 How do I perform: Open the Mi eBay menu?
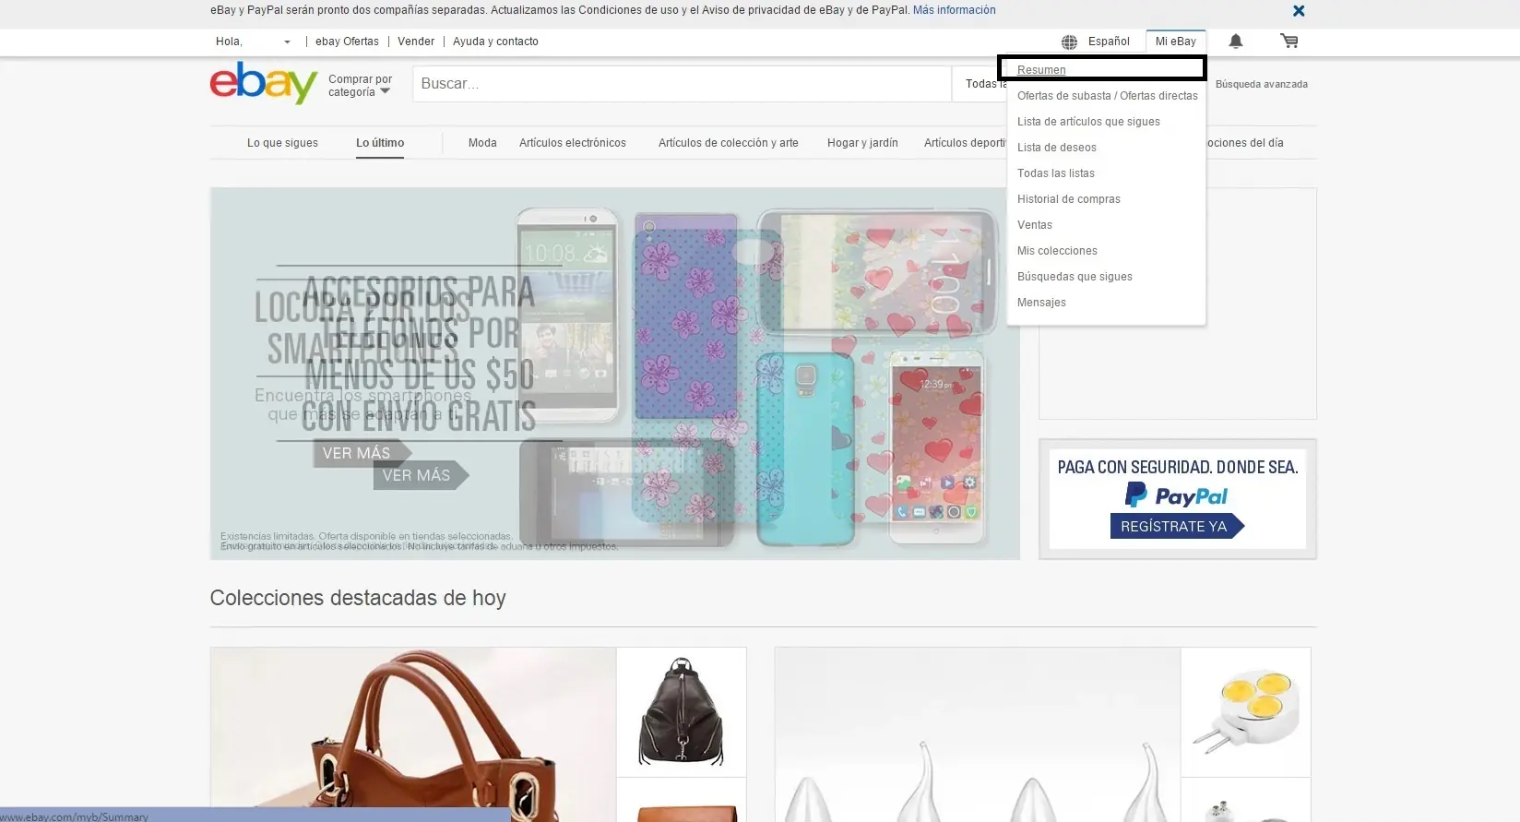[1176, 42]
